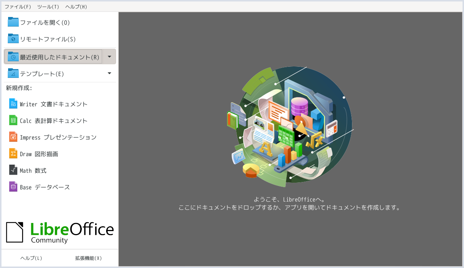464x268 pixels.
Task: Click the welcome illustration in the drop area
Action: click(x=290, y=127)
